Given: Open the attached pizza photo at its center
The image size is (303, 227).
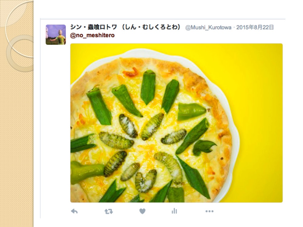Looking at the screenshot, I should pyautogui.click(x=176, y=123).
